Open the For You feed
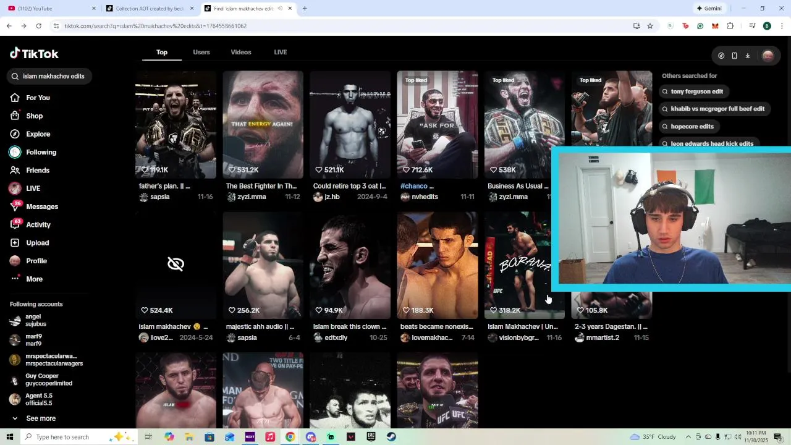 pyautogui.click(x=38, y=98)
